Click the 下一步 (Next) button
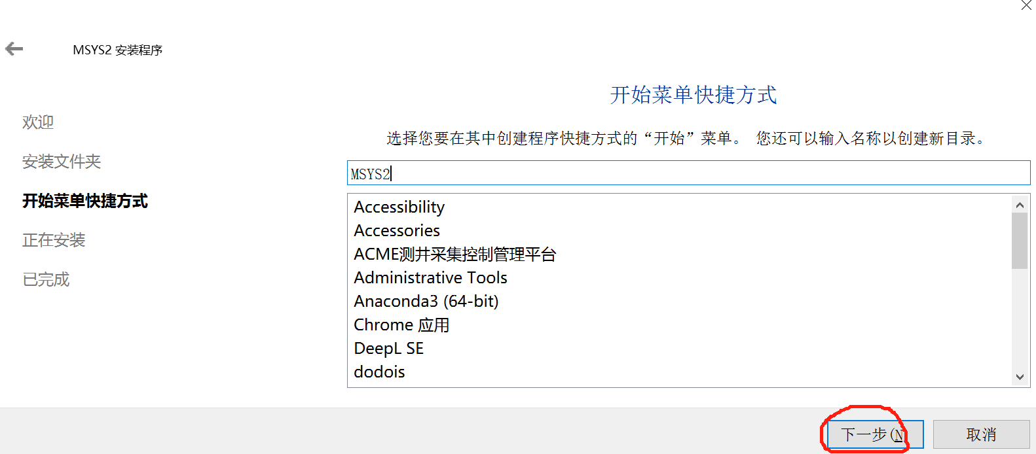1036x454 pixels. click(x=875, y=434)
